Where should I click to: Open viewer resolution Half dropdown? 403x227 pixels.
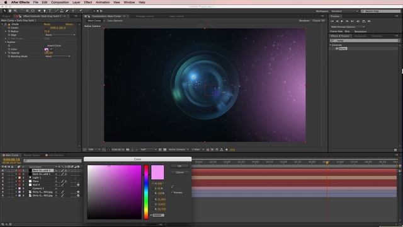click(x=149, y=149)
